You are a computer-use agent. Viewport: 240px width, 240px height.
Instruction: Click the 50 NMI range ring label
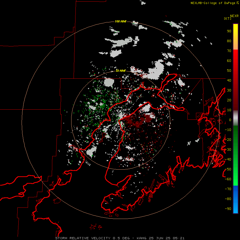pyautogui.click(x=121, y=71)
